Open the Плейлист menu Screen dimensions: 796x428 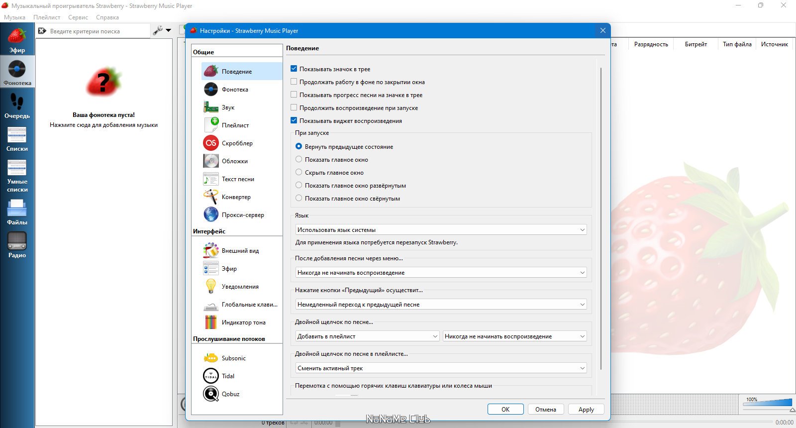point(47,17)
